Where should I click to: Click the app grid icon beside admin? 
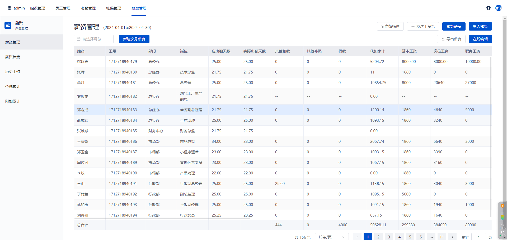[10, 8]
